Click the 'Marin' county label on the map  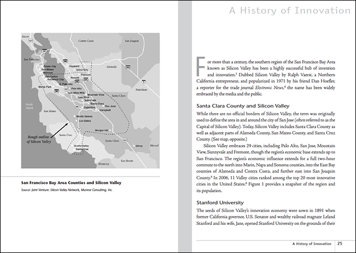(x=25, y=37)
